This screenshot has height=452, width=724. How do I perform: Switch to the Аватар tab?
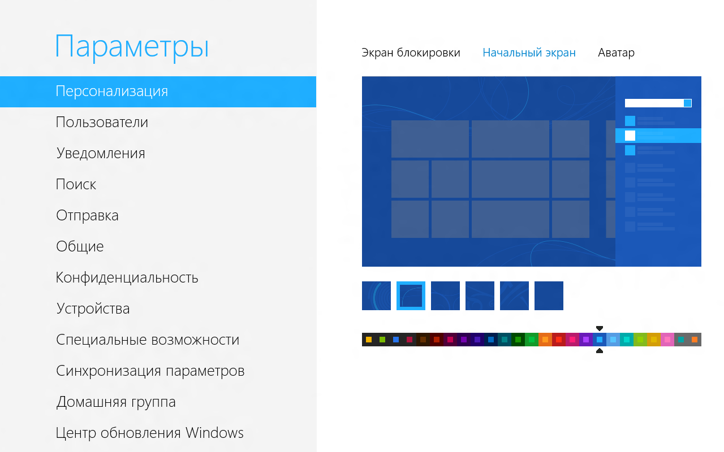[x=616, y=53]
